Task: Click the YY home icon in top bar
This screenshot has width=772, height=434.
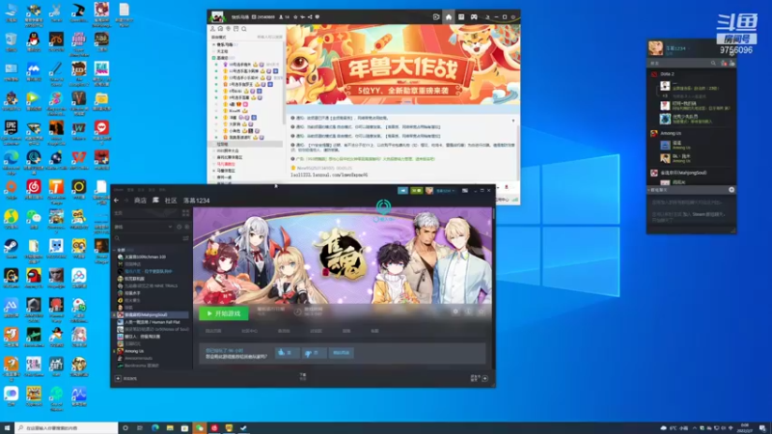Action: pos(449,16)
